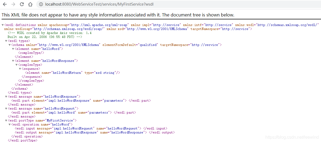This screenshot has height=142, width=321.
Task: Click the wsdl:output message="impl:helloWordResponse" line
Action: tap(95, 132)
